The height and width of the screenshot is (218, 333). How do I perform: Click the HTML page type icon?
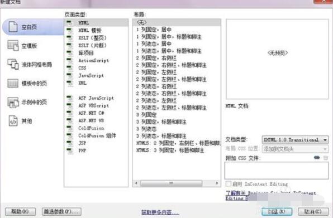70,23
